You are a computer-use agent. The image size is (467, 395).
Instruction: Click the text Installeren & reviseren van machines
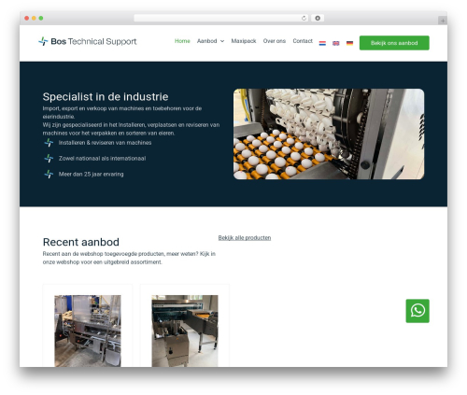[105, 143]
